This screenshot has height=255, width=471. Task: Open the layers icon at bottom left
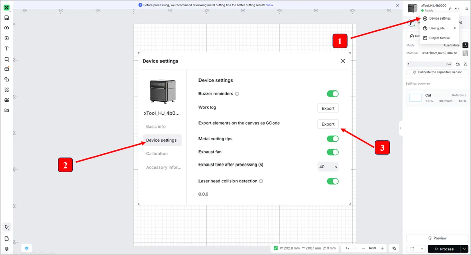7,249
